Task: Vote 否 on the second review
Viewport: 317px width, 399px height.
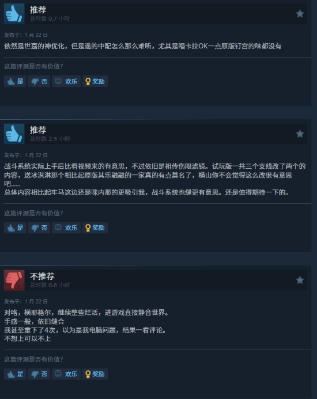Action: [39, 228]
